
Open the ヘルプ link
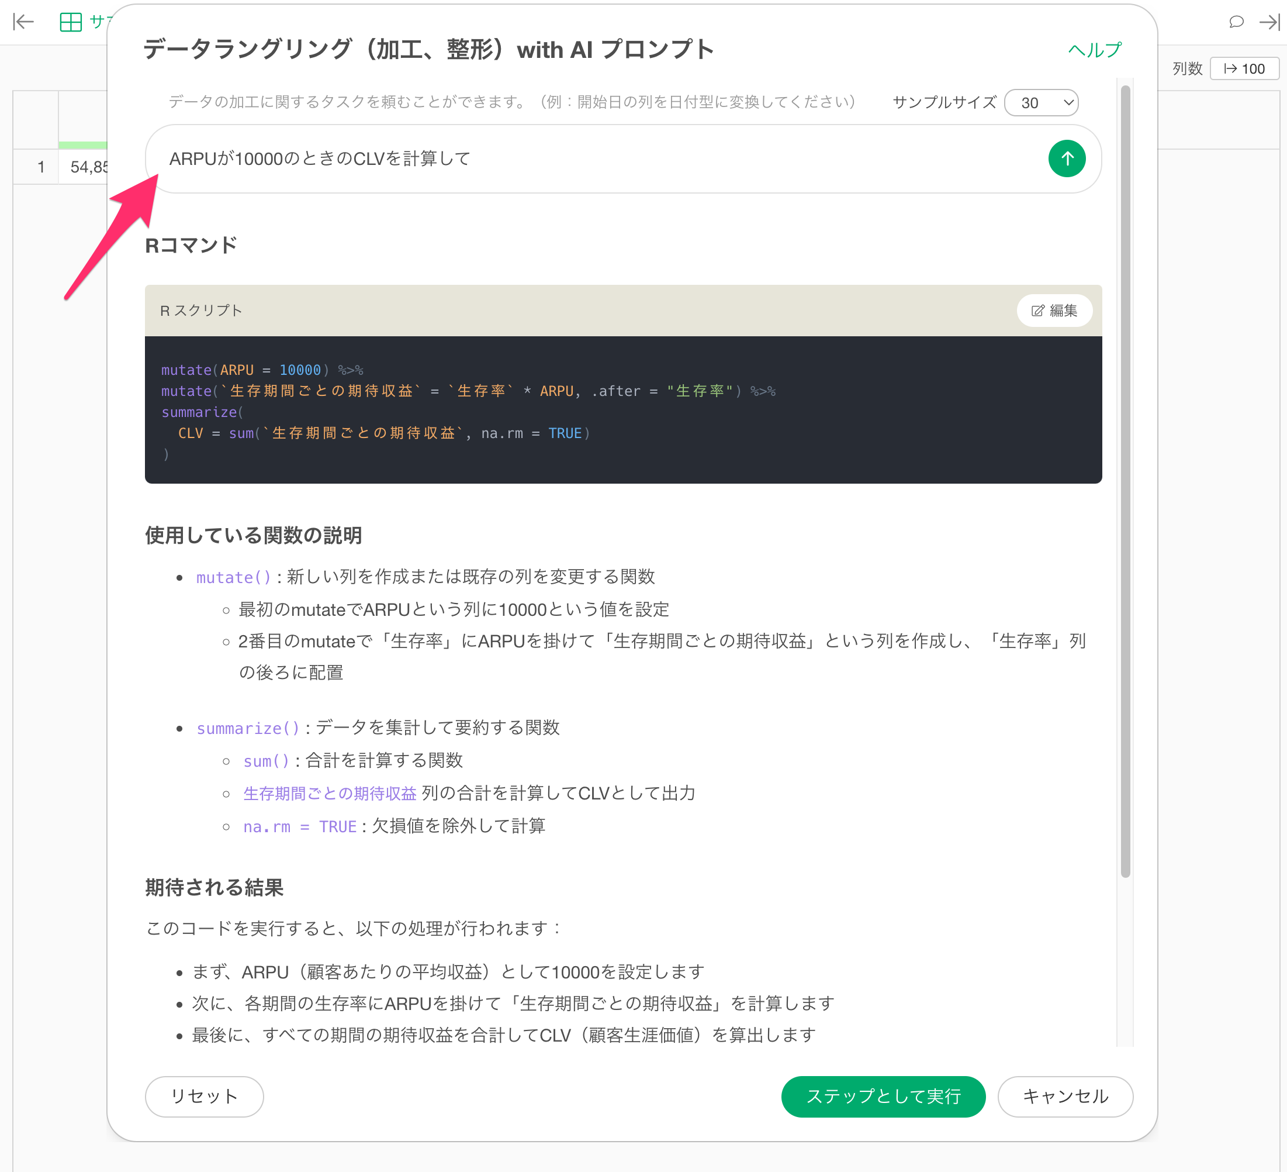pos(1094,50)
